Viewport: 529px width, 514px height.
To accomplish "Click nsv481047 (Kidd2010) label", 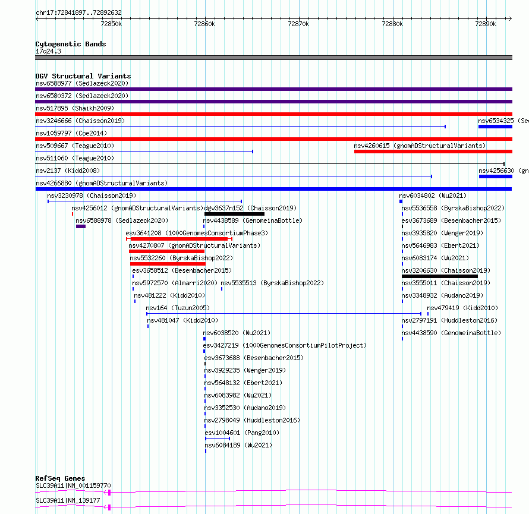I will point(182,320).
